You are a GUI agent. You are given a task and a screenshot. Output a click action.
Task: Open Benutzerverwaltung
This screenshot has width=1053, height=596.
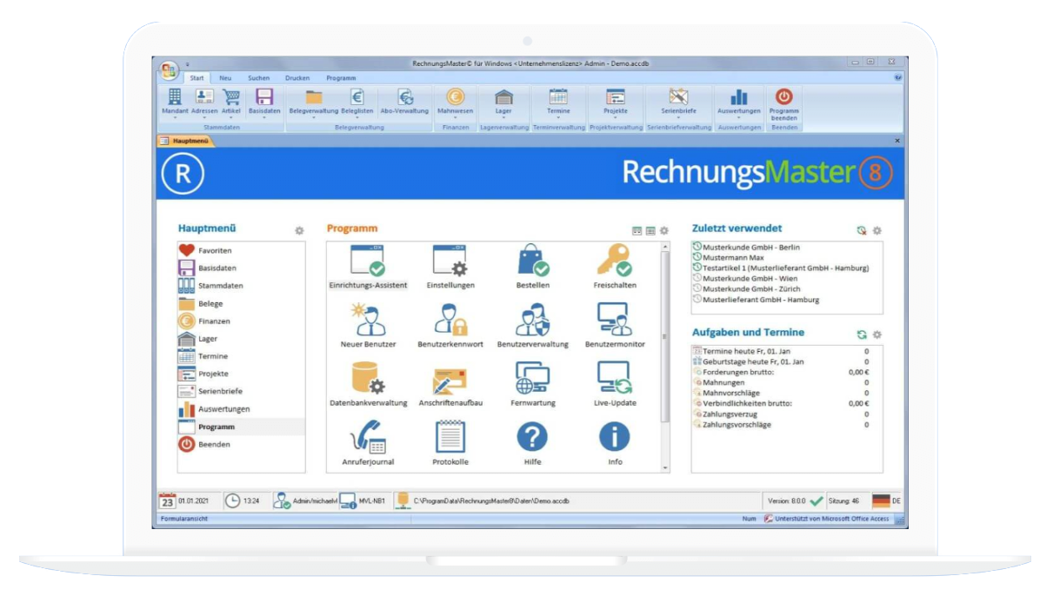[x=533, y=327]
